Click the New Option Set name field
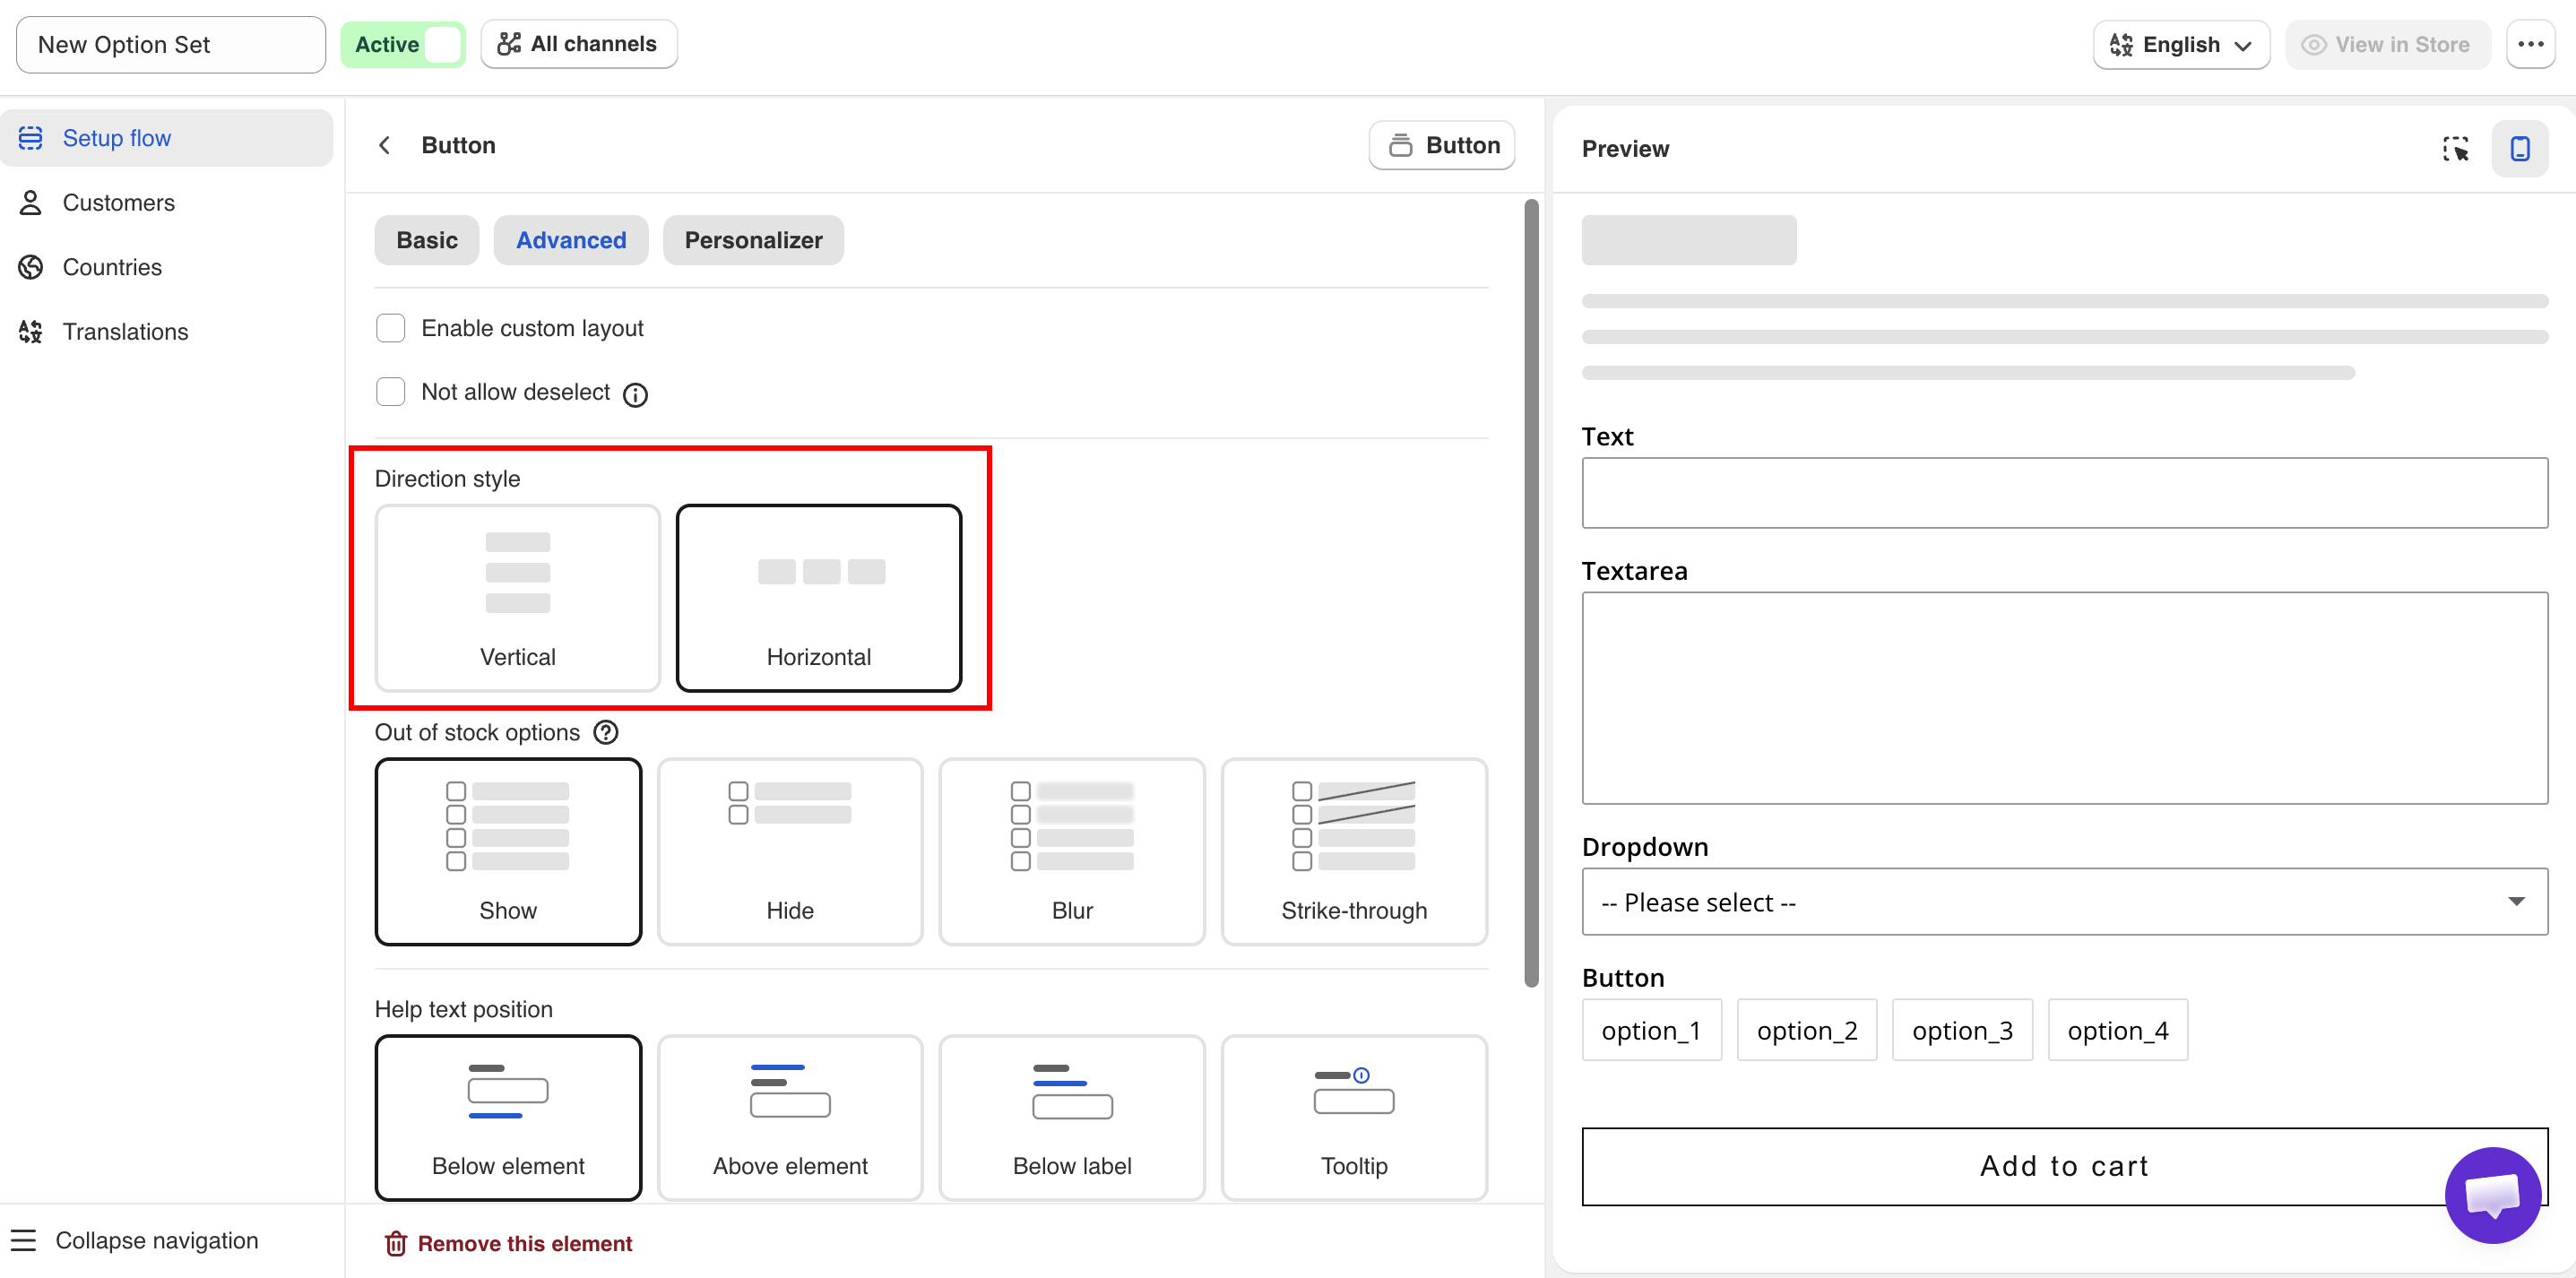The width and height of the screenshot is (2576, 1278). 171,44
